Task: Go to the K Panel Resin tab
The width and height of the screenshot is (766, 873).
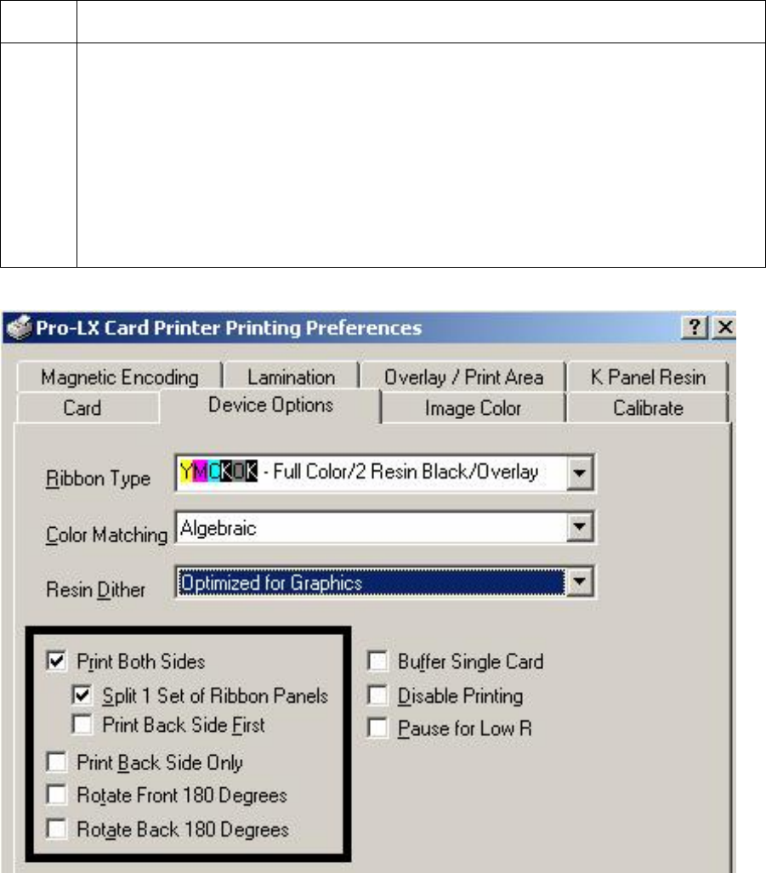Action: coord(648,377)
